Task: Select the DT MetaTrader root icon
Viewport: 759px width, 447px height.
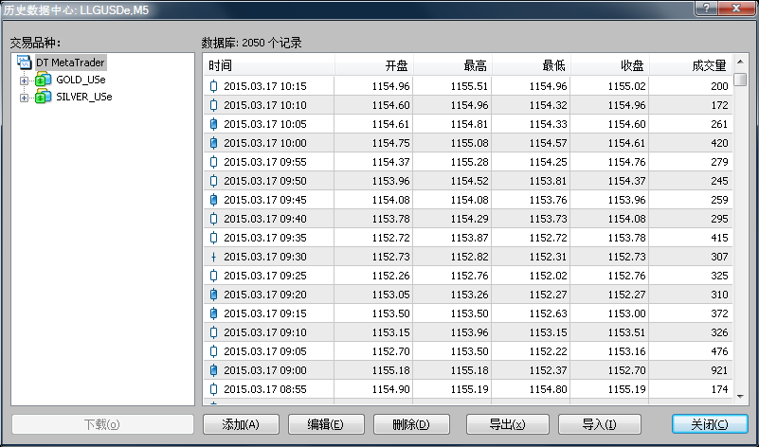Action: [x=25, y=63]
